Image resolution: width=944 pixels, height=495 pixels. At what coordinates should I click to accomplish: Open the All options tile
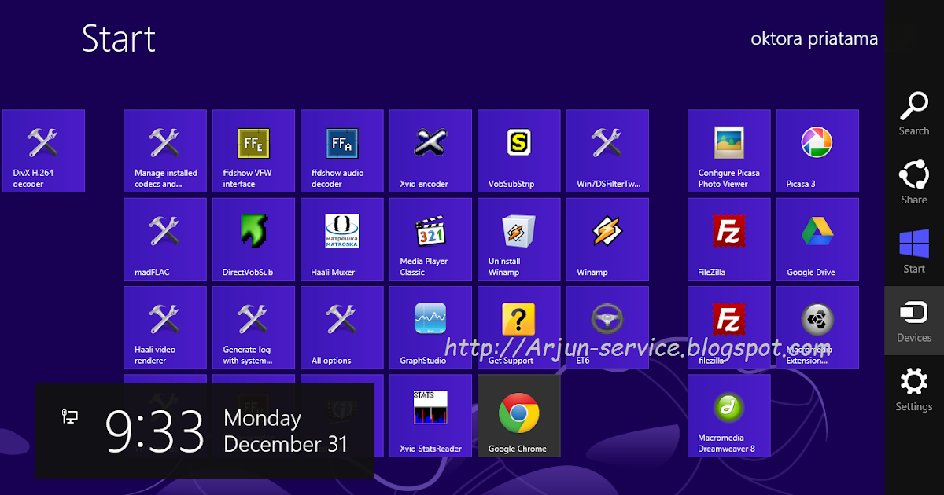tap(342, 328)
